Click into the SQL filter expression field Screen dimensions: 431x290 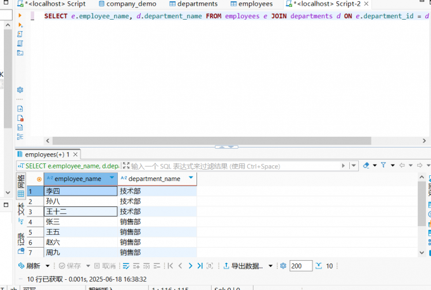tap(235, 166)
